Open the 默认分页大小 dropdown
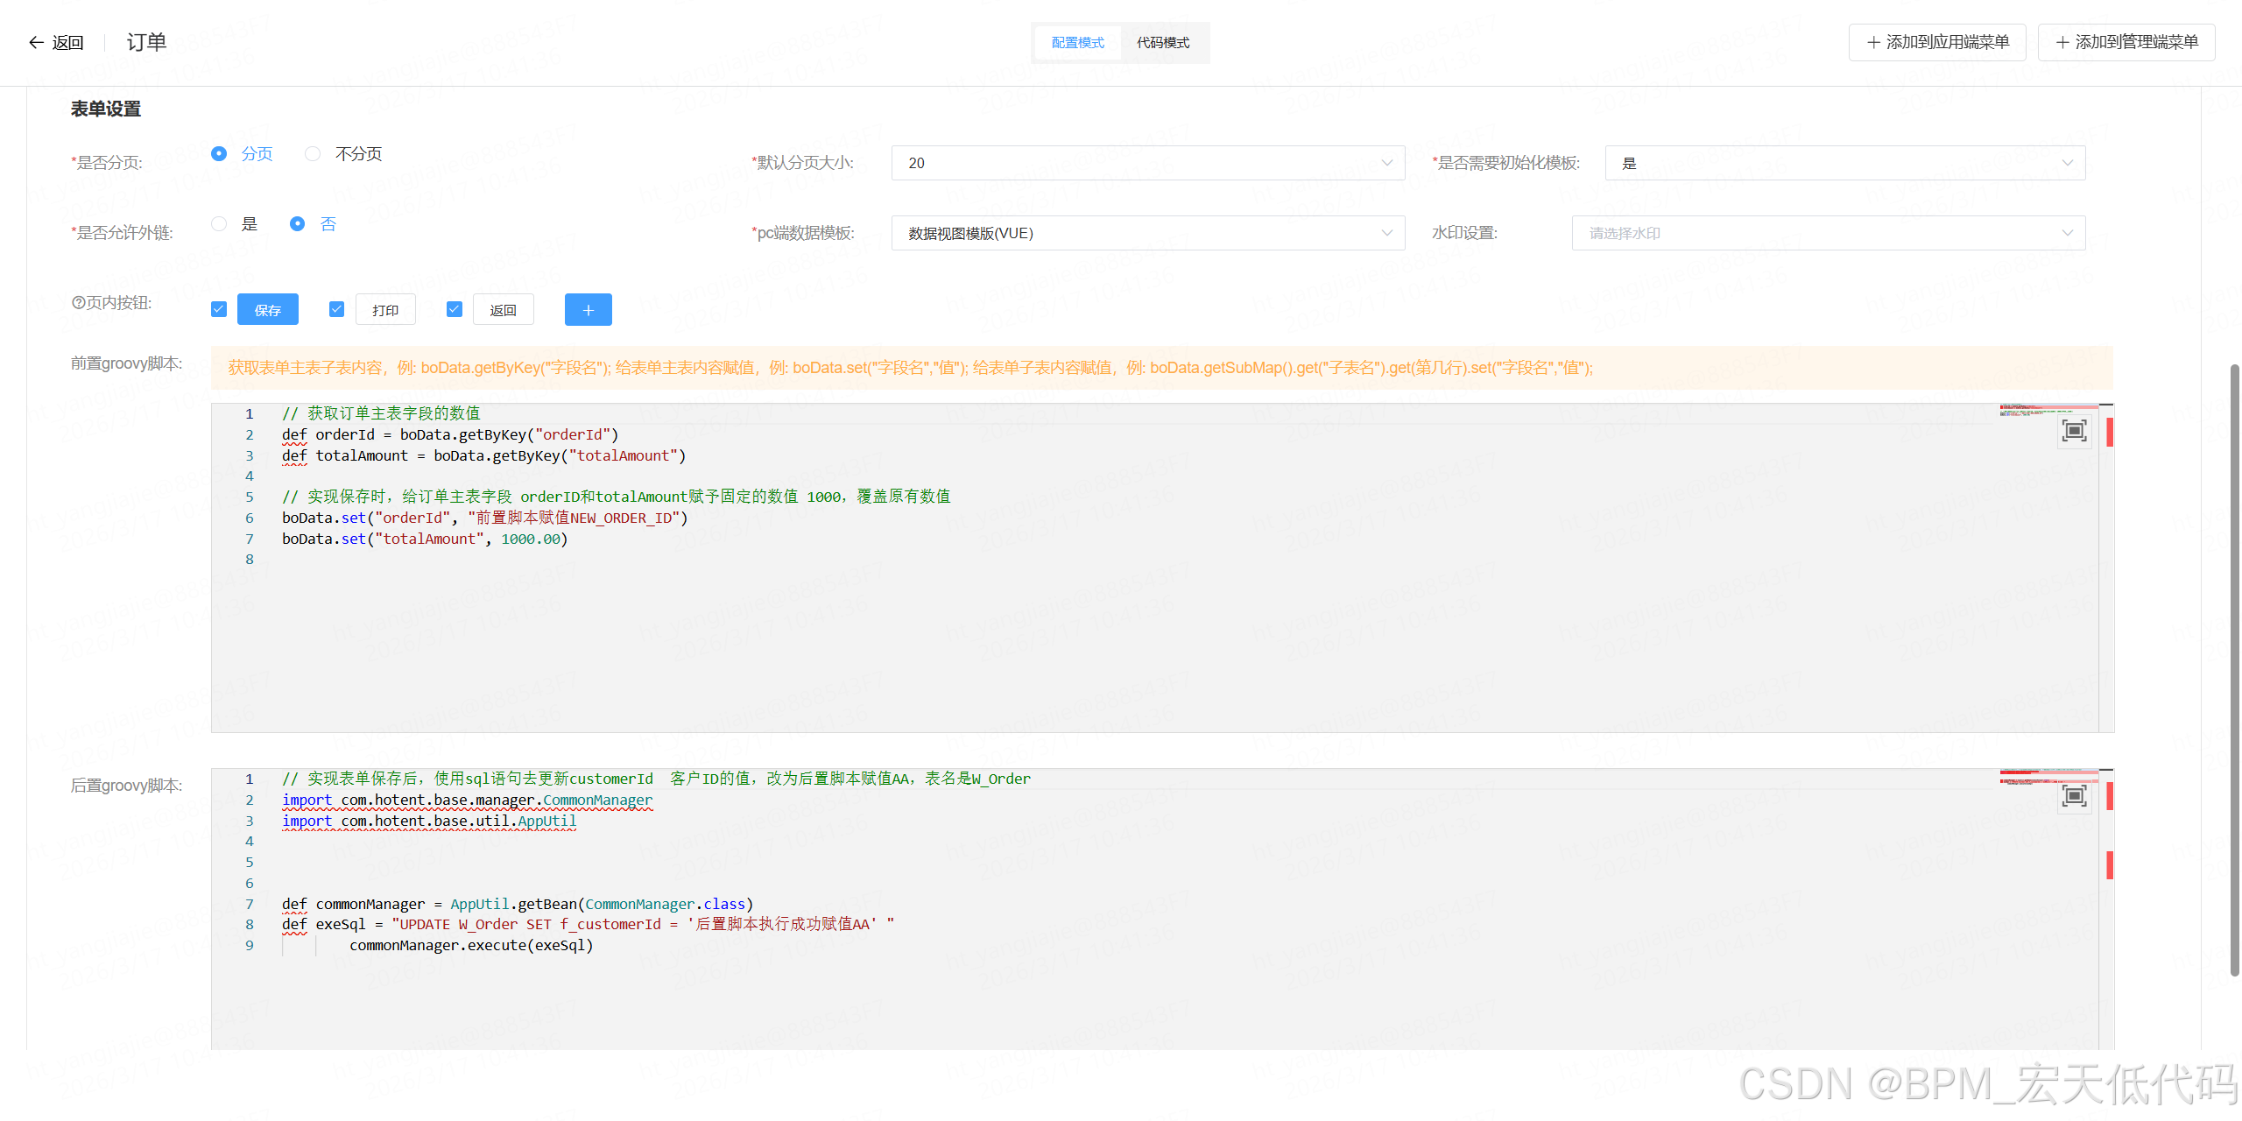The height and width of the screenshot is (1121, 2242). (1147, 163)
